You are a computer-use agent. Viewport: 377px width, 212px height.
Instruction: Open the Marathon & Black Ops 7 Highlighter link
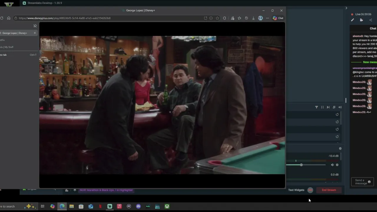pyautogui.click(x=106, y=190)
